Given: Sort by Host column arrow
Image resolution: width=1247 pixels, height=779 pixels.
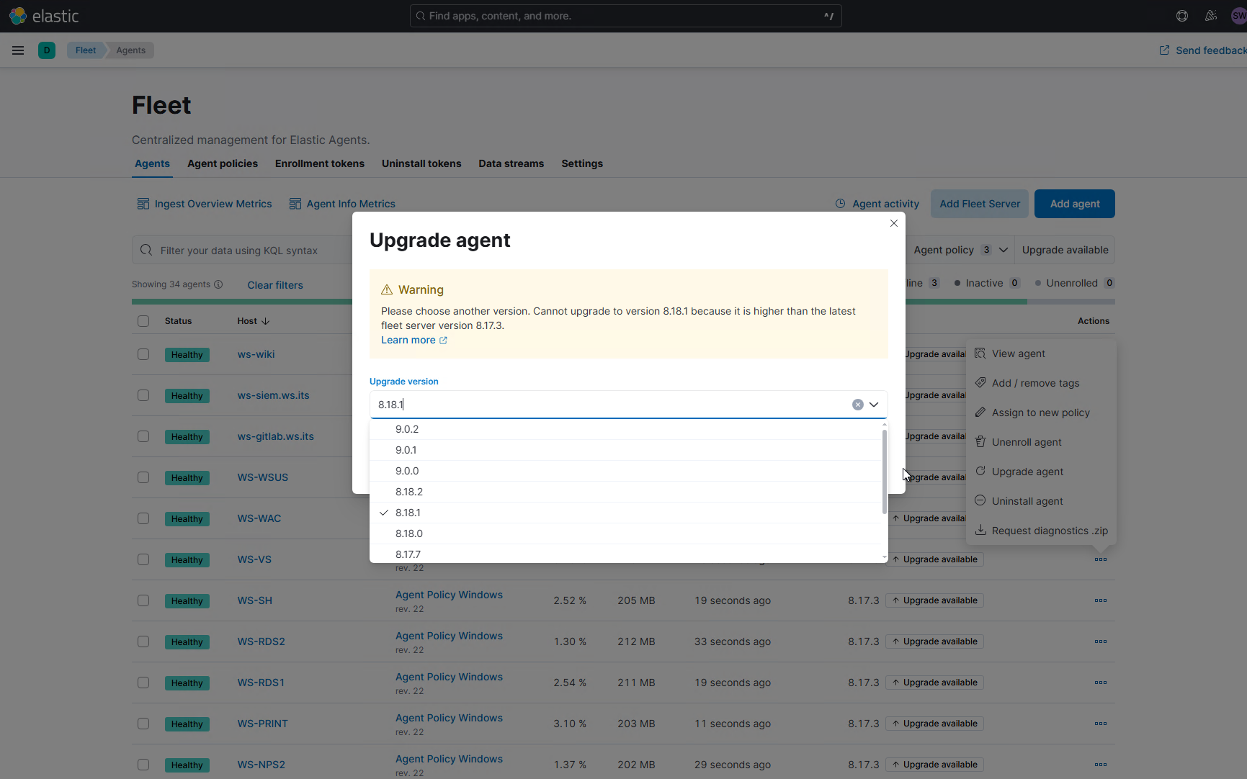Looking at the screenshot, I should pos(266,321).
